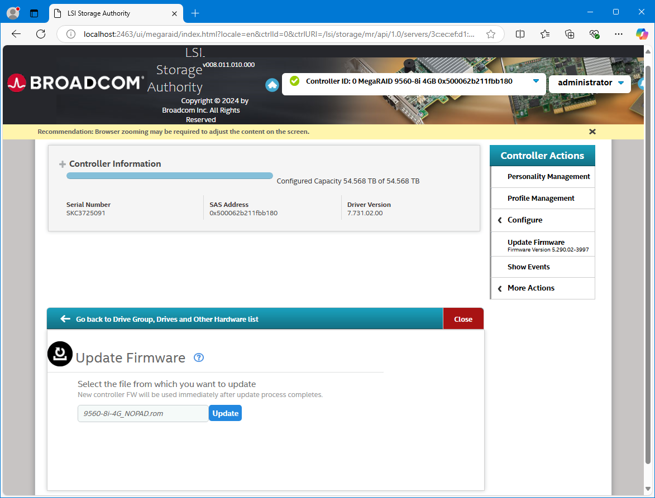This screenshot has height=498, width=655.
Task: Expand the More Actions submenu
Action: click(543, 288)
